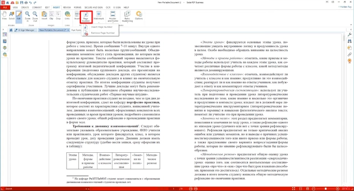Viewport: 354px width, 191px height.
Task: Activate the Edit mode tool
Action: coord(19,16)
